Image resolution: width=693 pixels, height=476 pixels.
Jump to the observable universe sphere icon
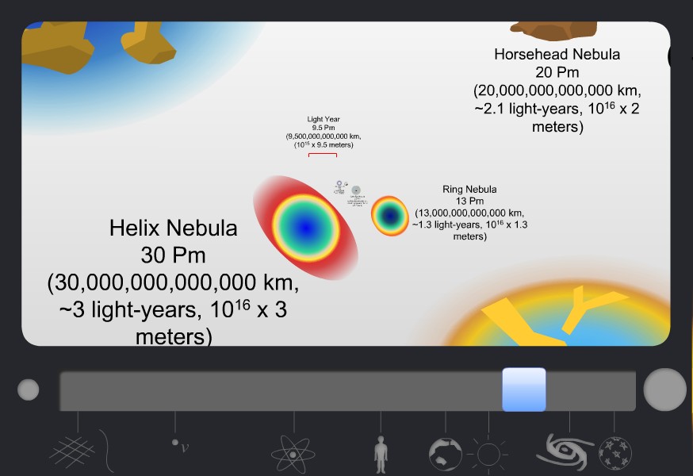[615, 454]
